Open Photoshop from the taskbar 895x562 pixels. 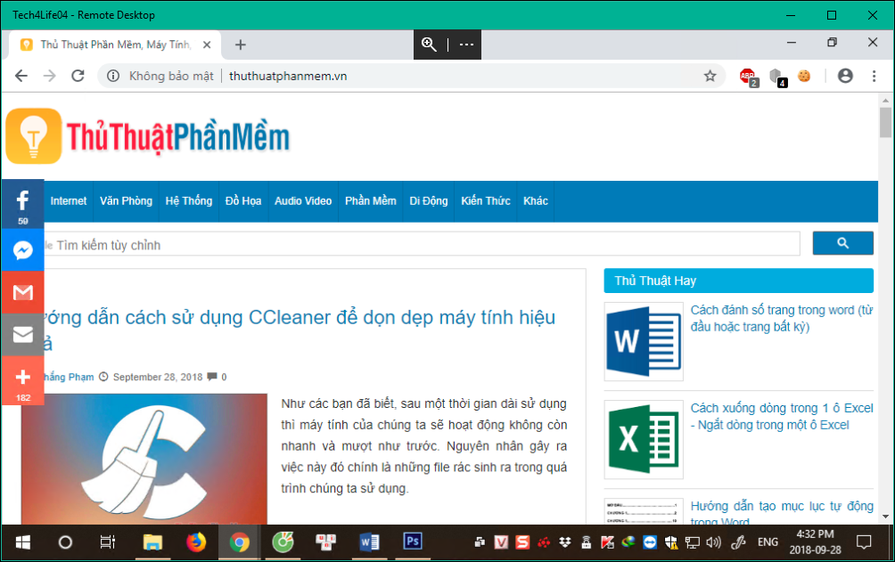click(x=412, y=541)
